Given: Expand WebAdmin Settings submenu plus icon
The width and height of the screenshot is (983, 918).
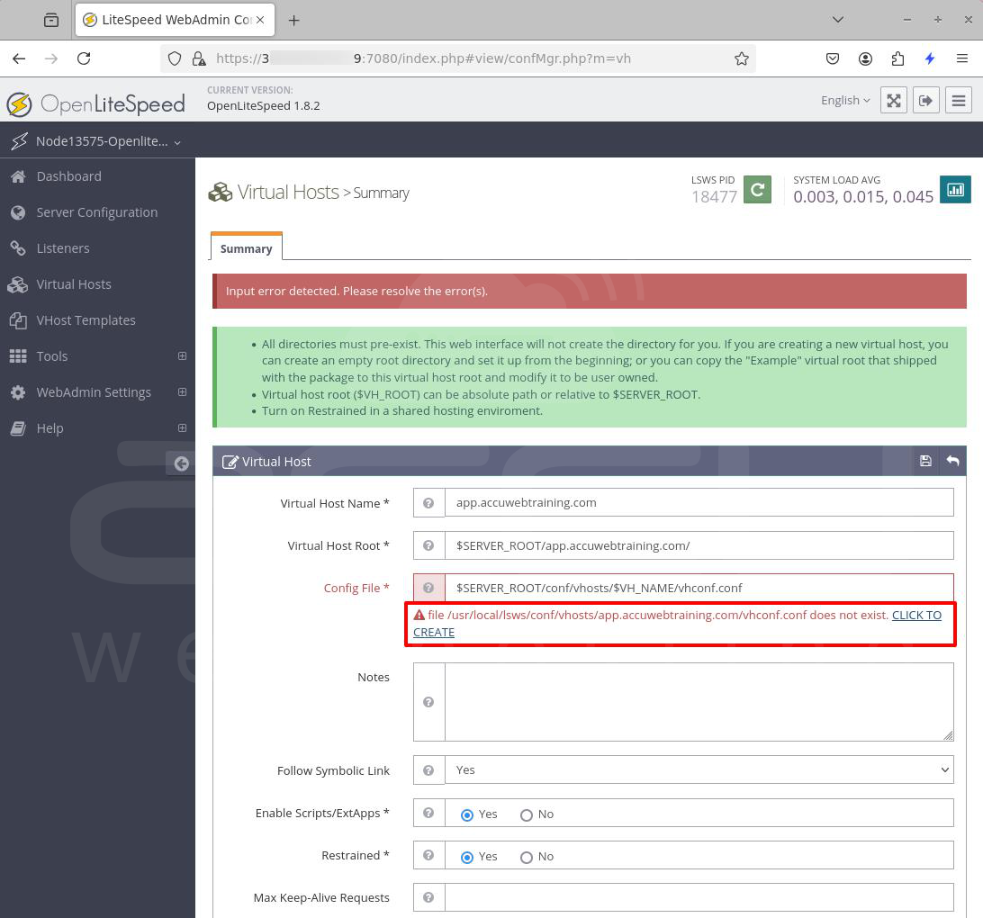Looking at the screenshot, I should point(182,392).
